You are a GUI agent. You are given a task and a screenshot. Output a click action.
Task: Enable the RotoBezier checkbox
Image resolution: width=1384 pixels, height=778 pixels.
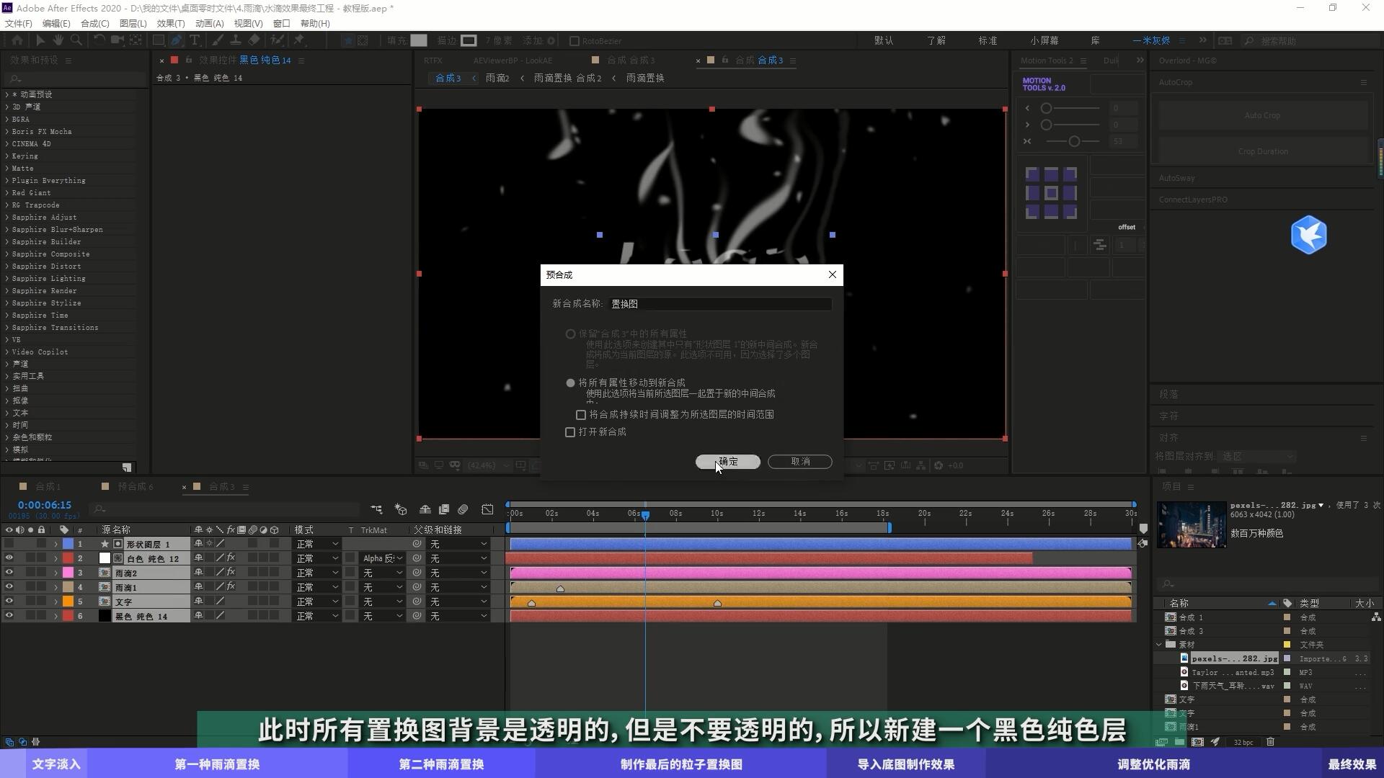575,41
